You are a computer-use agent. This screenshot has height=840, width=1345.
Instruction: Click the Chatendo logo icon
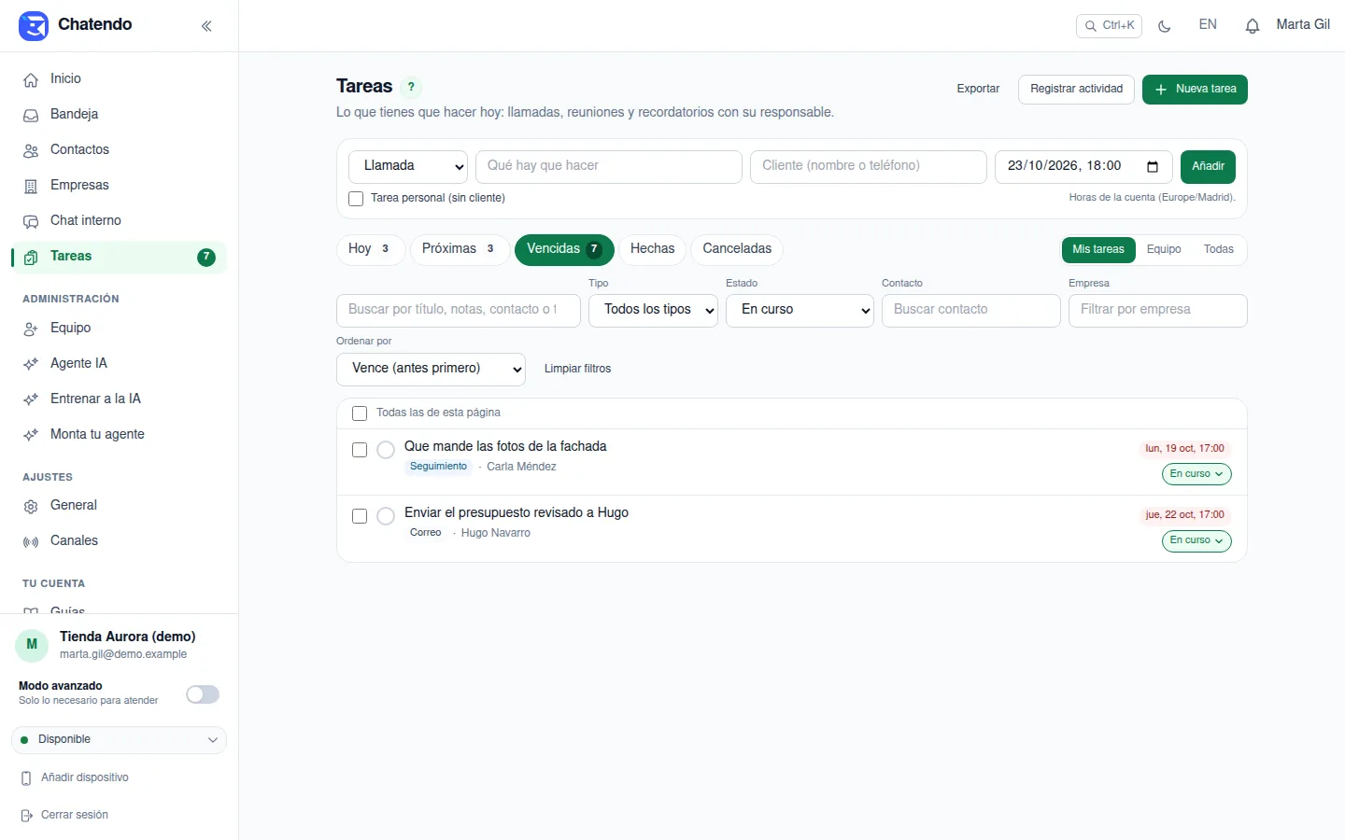coord(34,25)
